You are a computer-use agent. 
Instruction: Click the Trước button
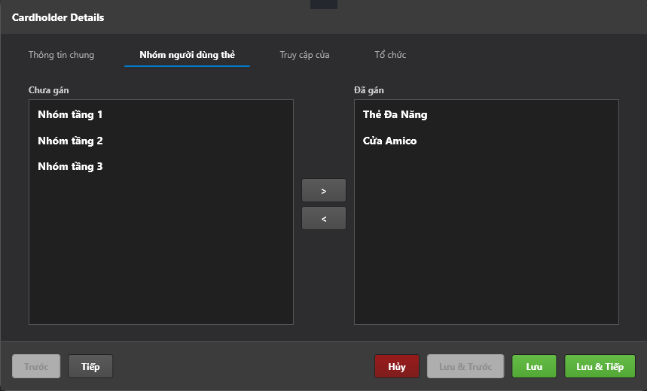pos(36,366)
